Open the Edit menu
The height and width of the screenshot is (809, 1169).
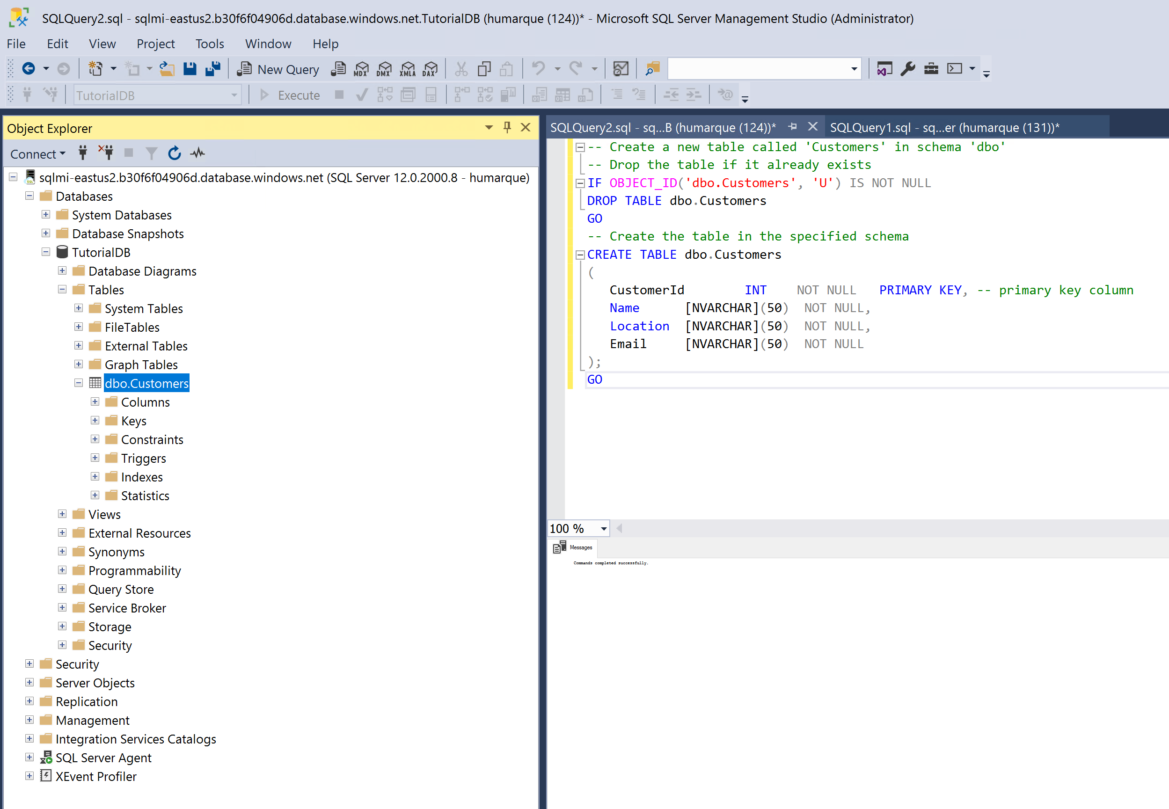pyautogui.click(x=57, y=44)
